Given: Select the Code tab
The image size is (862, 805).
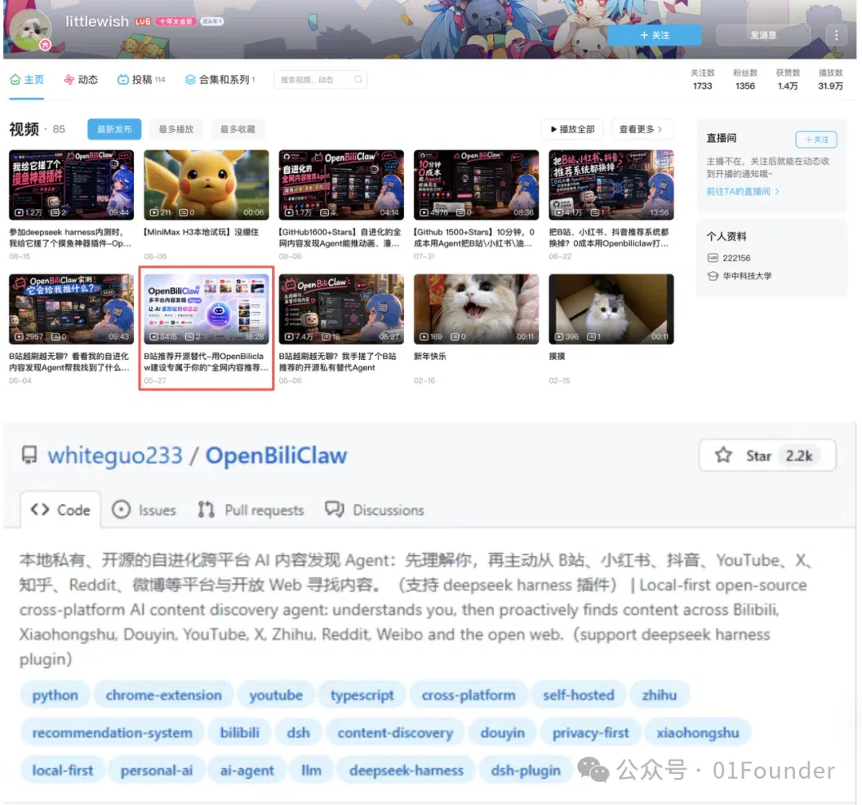Looking at the screenshot, I should (x=61, y=510).
